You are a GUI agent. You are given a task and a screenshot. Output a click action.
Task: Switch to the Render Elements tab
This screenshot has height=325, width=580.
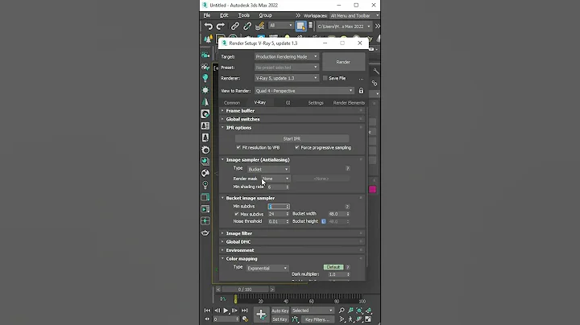coord(349,103)
